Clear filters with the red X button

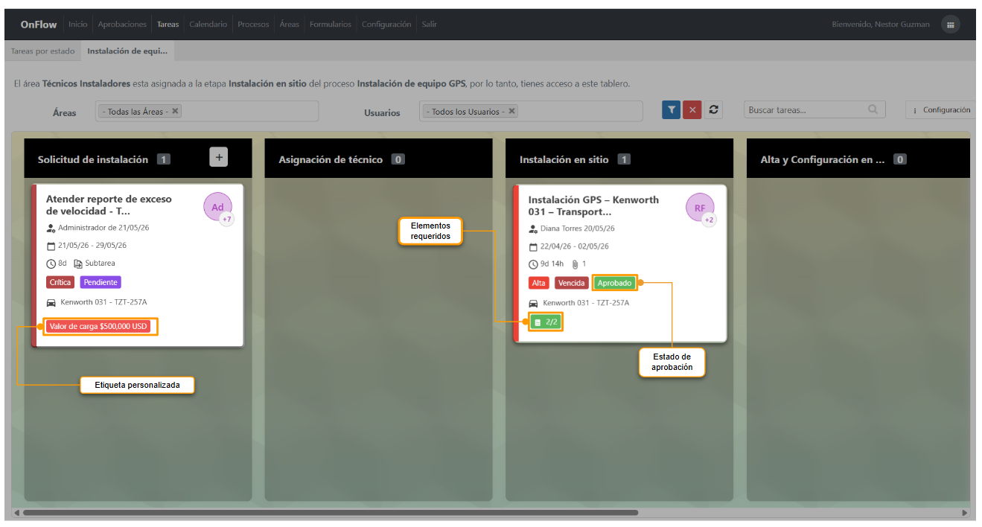pyautogui.click(x=692, y=110)
